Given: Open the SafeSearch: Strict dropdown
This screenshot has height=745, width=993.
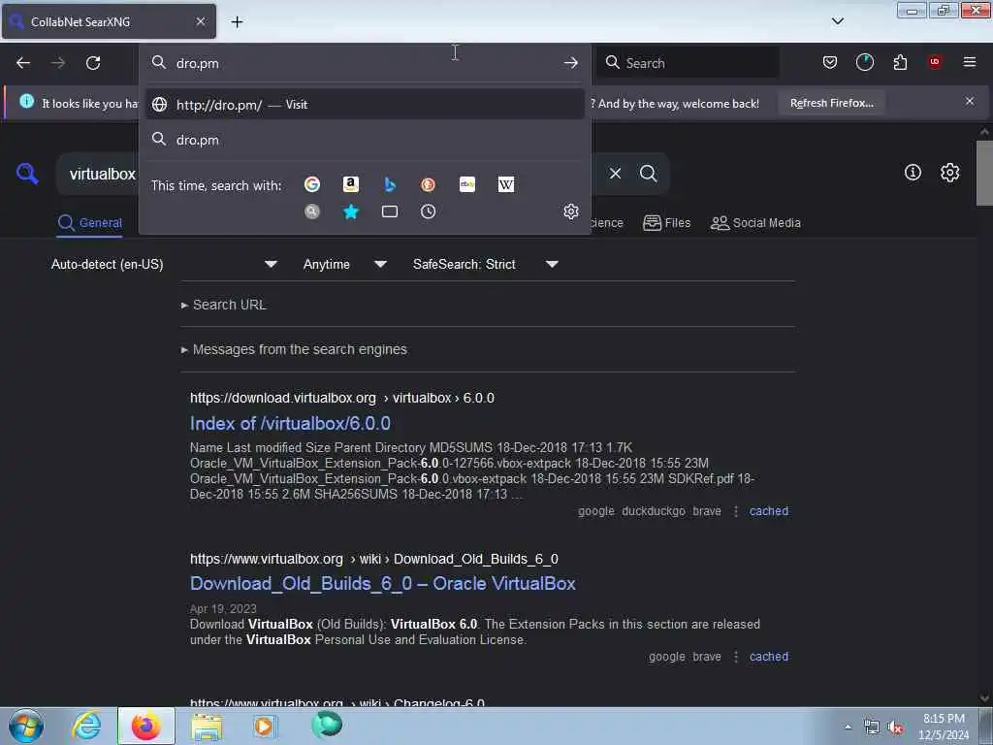Looking at the screenshot, I should [485, 264].
